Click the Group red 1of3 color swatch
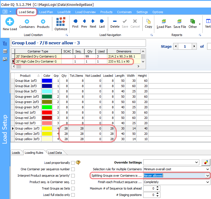Viewport: 211px width, 199px height. [47, 112]
